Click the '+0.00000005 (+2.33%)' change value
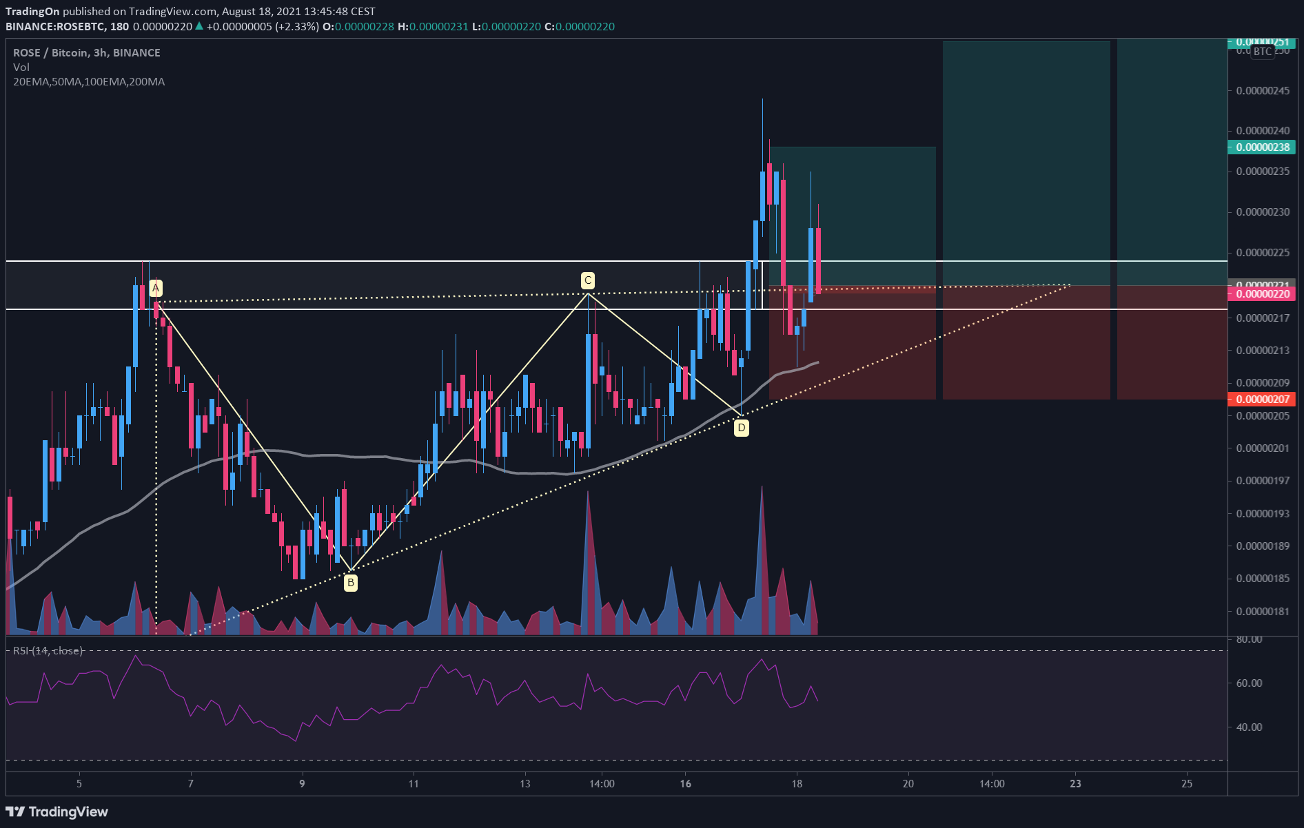 click(x=263, y=26)
